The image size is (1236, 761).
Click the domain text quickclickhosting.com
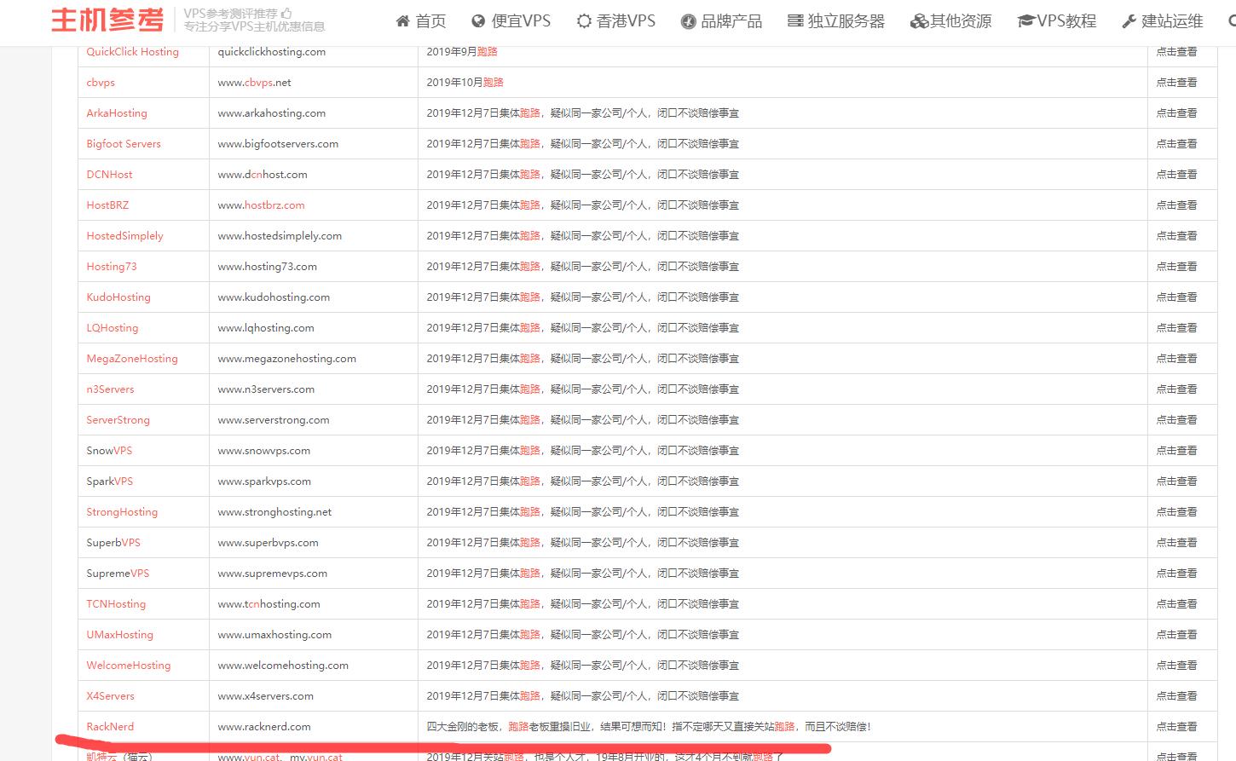[x=272, y=52]
